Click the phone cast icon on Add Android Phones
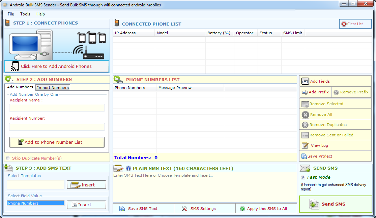 [15, 67]
